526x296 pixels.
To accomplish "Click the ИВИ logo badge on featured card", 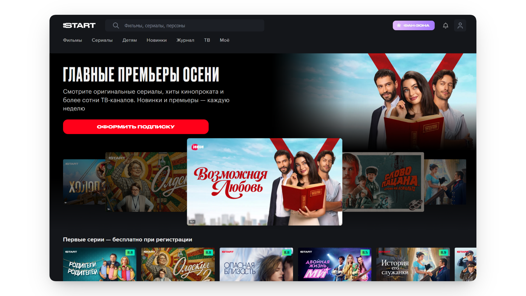I will 198,147.
